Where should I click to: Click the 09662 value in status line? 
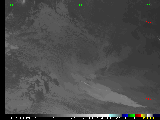[116, 118]
